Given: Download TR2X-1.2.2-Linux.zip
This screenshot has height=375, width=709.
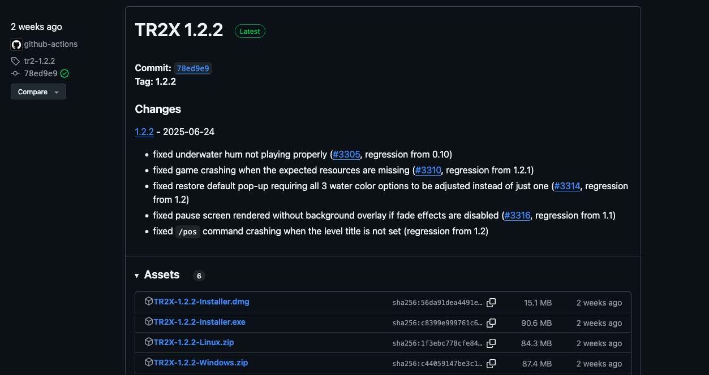Looking at the screenshot, I should [194, 342].
